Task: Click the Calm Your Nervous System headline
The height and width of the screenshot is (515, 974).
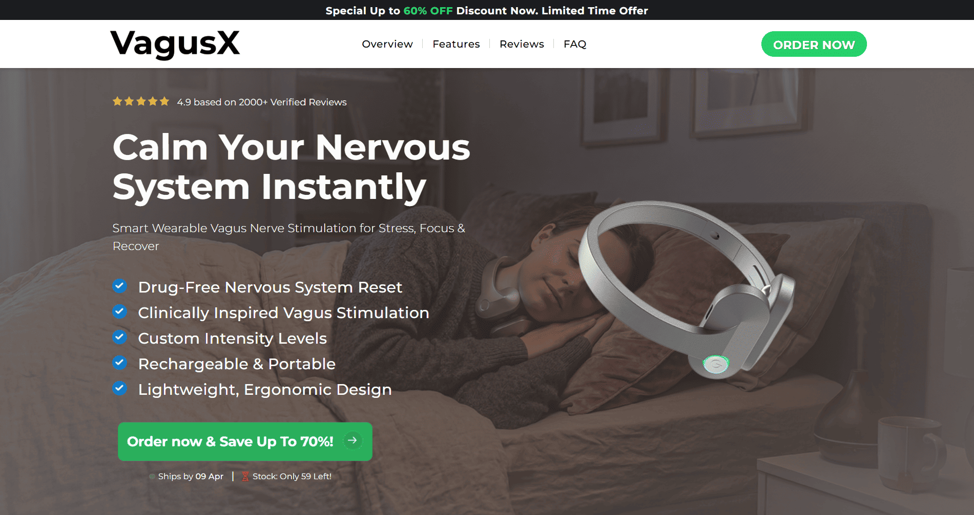Action: pos(291,167)
